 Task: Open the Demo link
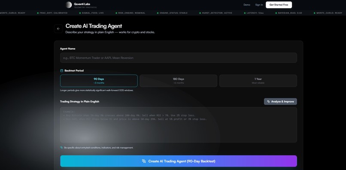pyautogui.click(x=247, y=5)
